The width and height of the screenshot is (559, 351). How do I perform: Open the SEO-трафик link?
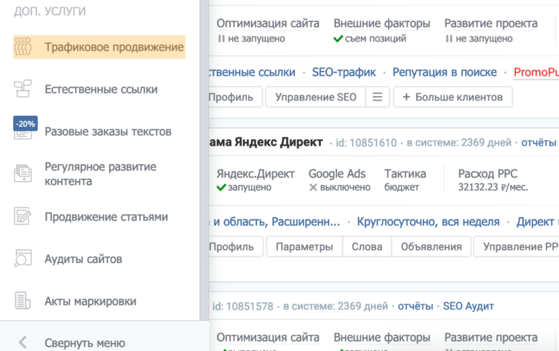[344, 72]
